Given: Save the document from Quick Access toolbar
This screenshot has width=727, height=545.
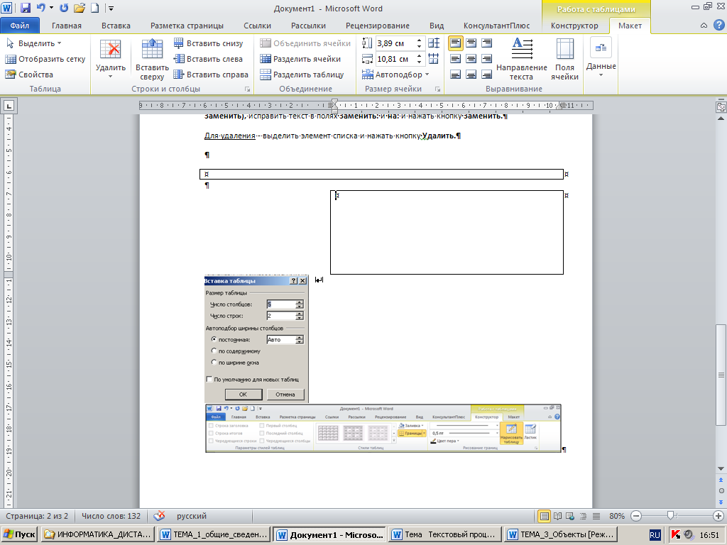Looking at the screenshot, I should pyautogui.click(x=26, y=8).
